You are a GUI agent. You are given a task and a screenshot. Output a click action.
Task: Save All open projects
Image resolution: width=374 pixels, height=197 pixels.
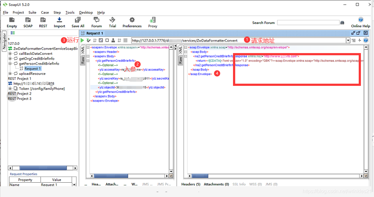[78, 22]
